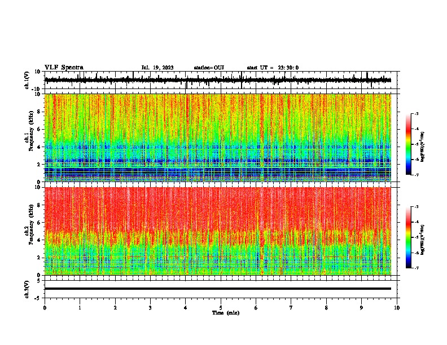Click the "VLF Spectra" title text

(x=64, y=68)
